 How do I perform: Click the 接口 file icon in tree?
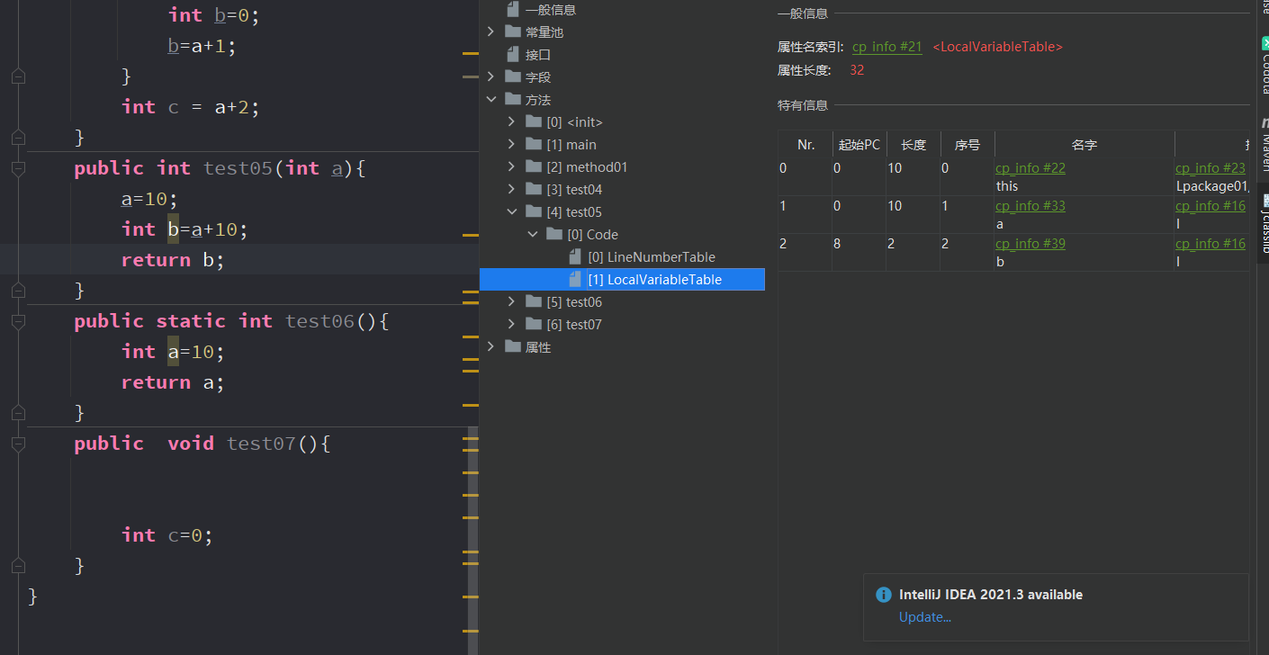(x=513, y=55)
